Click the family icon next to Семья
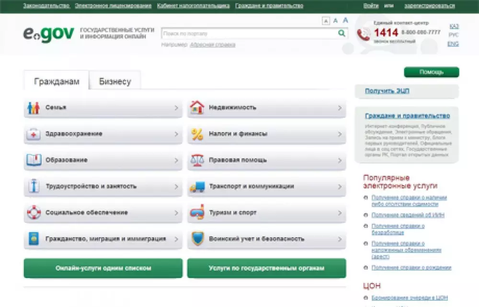This screenshot has width=479, height=307. click(33, 108)
